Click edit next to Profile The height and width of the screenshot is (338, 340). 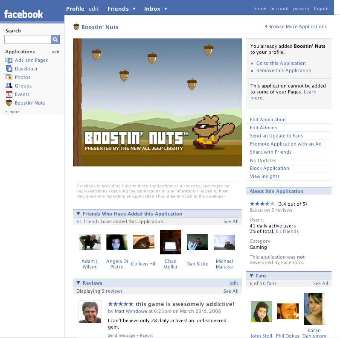94,9
